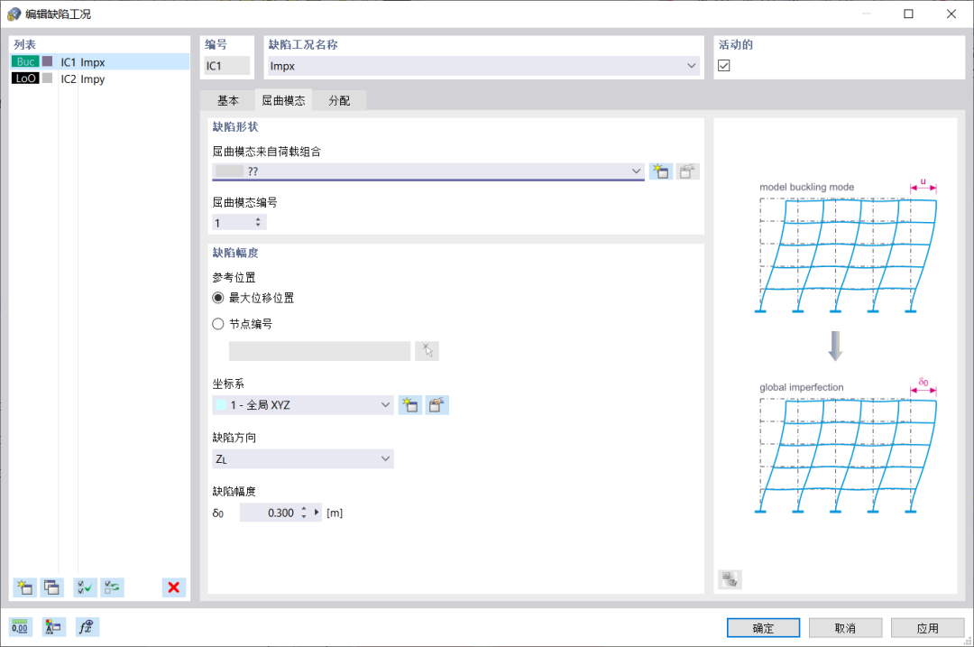Viewport: 974px width, 647px height.
Task: Click the δ0 0.300 value field
Action: (270, 513)
